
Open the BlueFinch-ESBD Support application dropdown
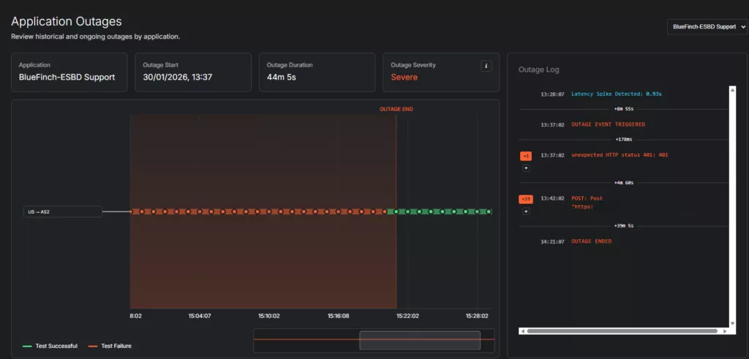pyautogui.click(x=707, y=27)
